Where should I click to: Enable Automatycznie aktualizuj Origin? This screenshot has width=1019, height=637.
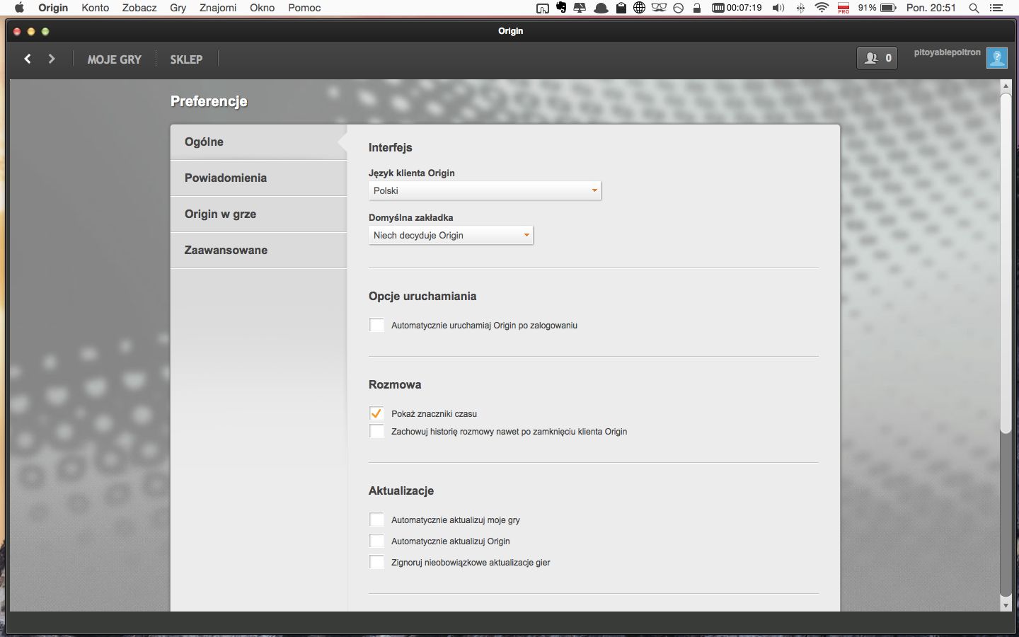click(x=376, y=541)
